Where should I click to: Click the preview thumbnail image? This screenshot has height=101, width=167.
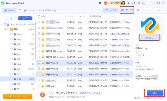[x=150, y=25]
